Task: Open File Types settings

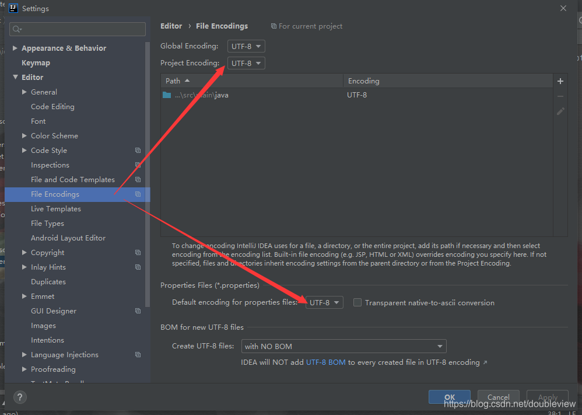Action: (47, 224)
